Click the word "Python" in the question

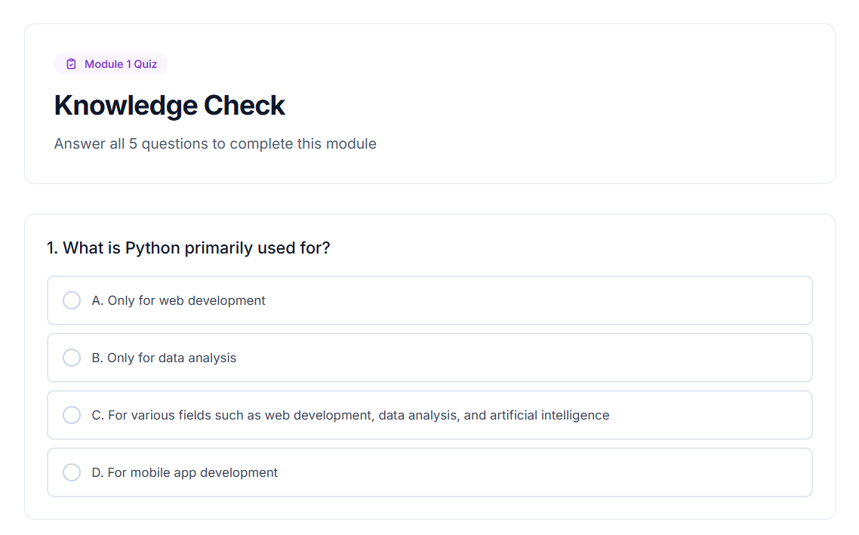pos(149,248)
